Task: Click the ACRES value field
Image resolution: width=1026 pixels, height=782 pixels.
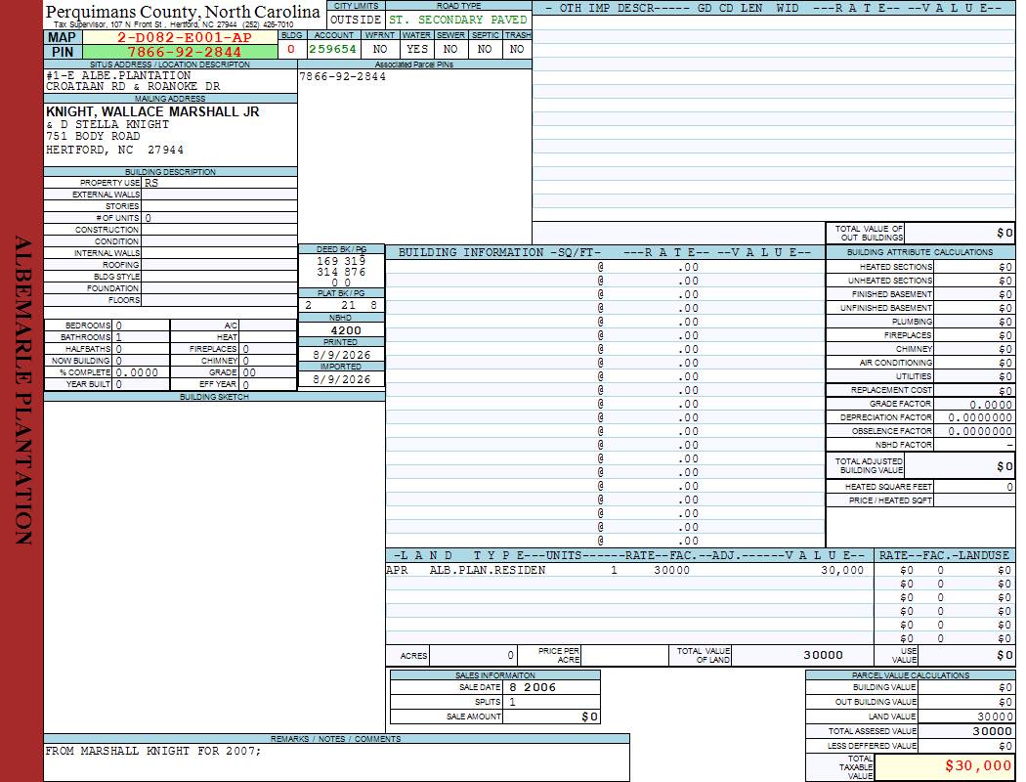Action: pyautogui.click(x=473, y=655)
